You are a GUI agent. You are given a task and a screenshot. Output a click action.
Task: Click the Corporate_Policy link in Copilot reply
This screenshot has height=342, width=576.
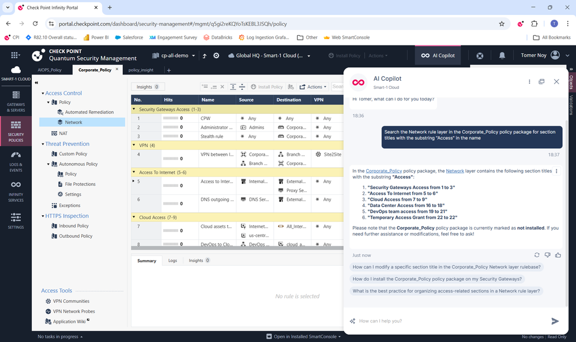(384, 171)
